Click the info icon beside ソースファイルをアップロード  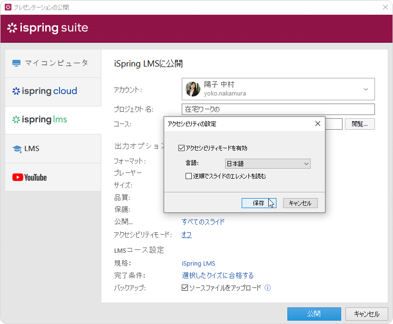coord(268,288)
